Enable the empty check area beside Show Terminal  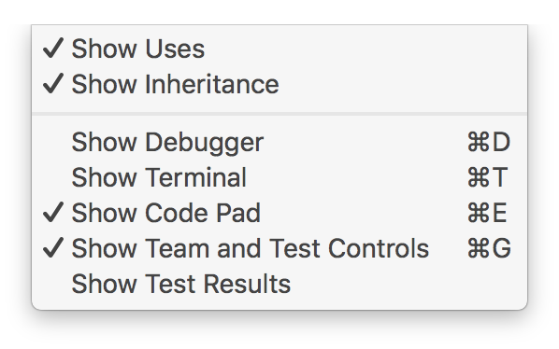[53, 177]
